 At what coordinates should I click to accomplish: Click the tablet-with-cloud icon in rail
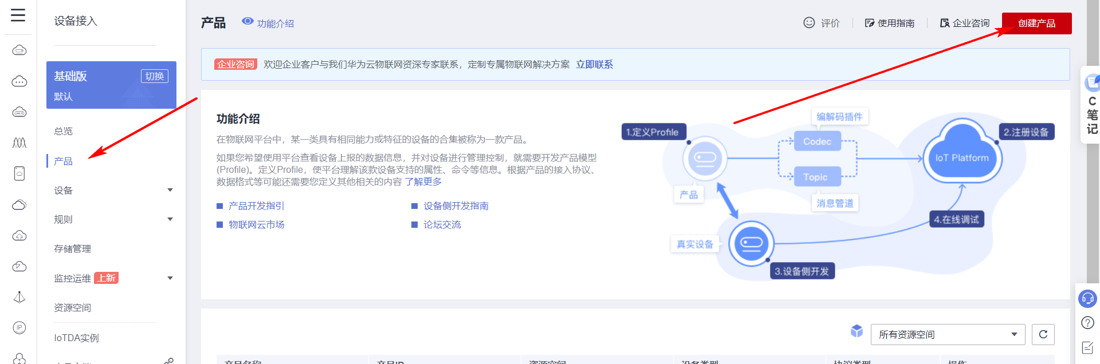click(19, 173)
